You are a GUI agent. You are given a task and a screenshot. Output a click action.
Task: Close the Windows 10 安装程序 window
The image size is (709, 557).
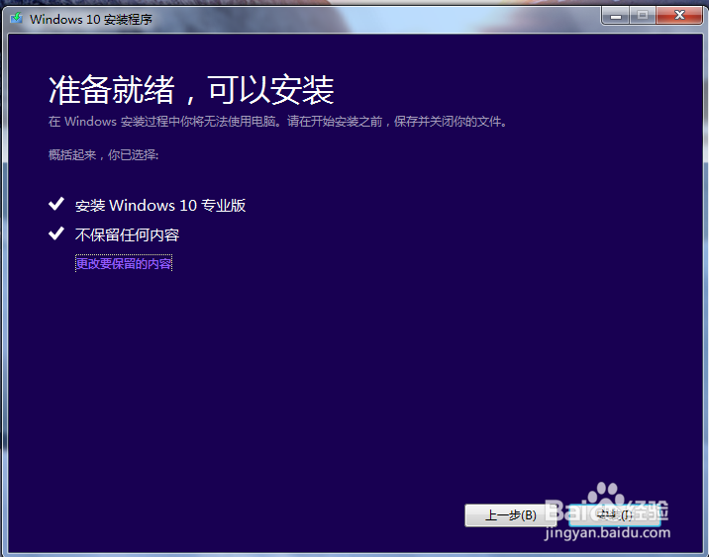[x=678, y=16]
